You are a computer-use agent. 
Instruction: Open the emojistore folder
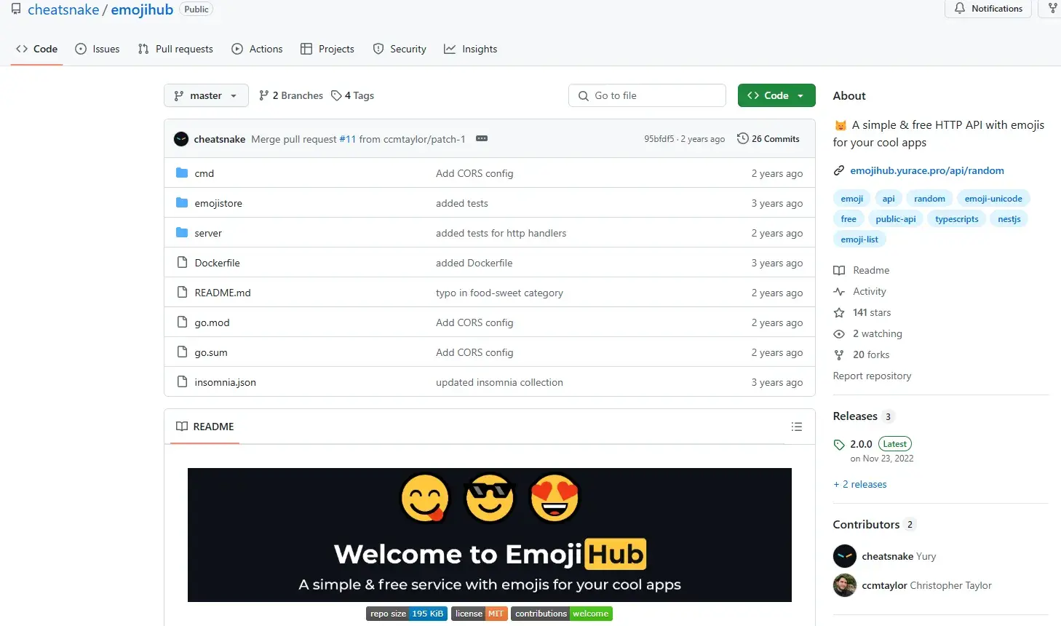[x=218, y=203]
